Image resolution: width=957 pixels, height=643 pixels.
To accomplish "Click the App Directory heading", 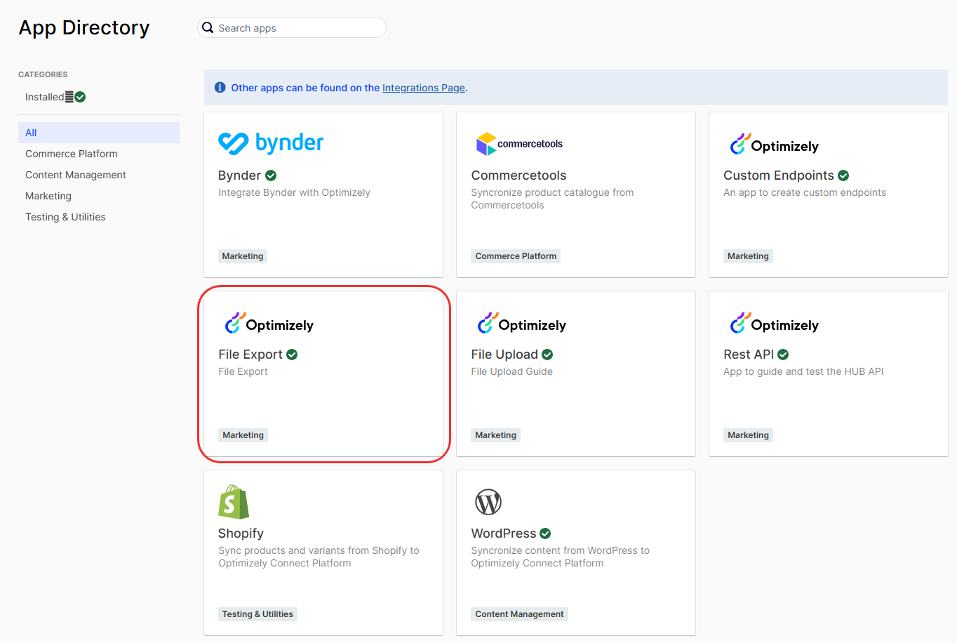I will (x=84, y=27).
